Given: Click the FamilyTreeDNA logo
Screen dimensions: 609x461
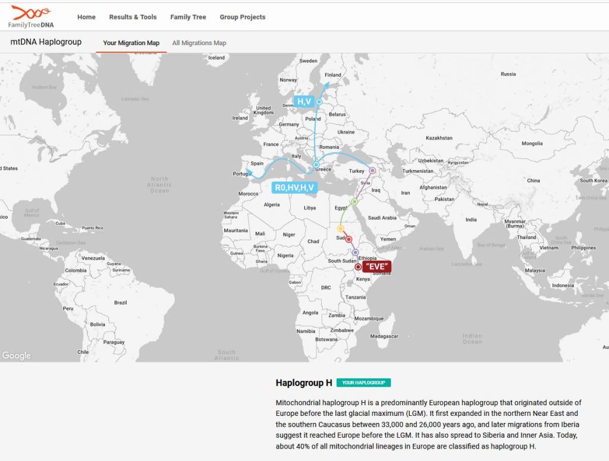Looking at the screenshot, I should pos(31,17).
